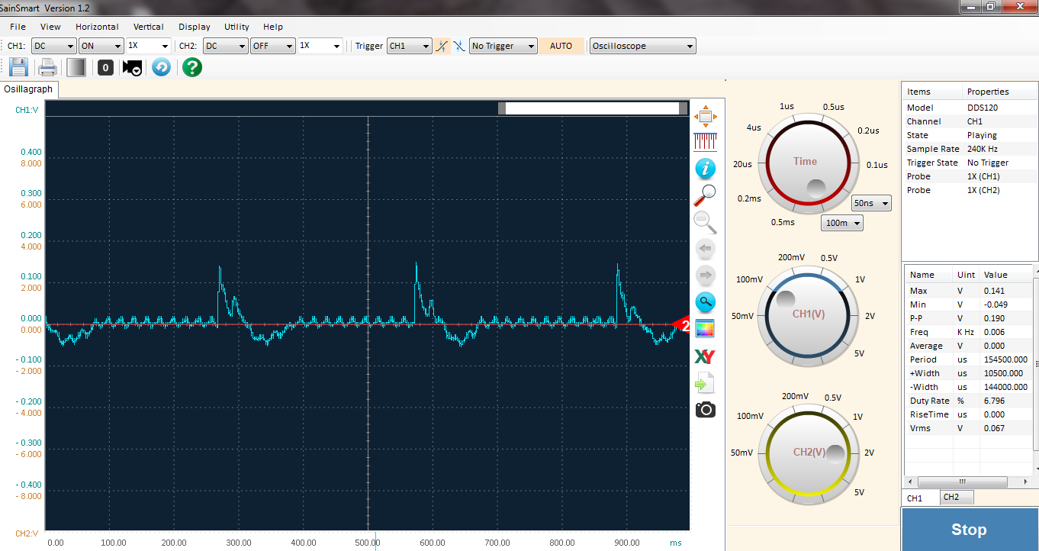The height and width of the screenshot is (551, 1039).
Task: Click the CH2(V) voltage knob handle
Action: pos(836,455)
